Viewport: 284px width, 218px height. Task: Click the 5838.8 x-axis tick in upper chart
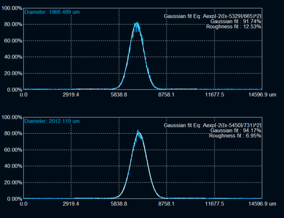(119, 95)
